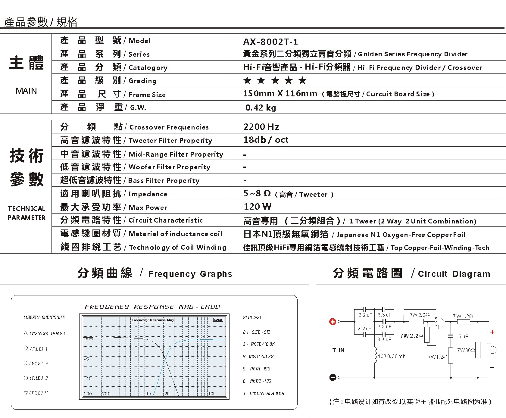Click the 'T IN' input label
The height and width of the screenshot is (418, 506).
[338, 350]
